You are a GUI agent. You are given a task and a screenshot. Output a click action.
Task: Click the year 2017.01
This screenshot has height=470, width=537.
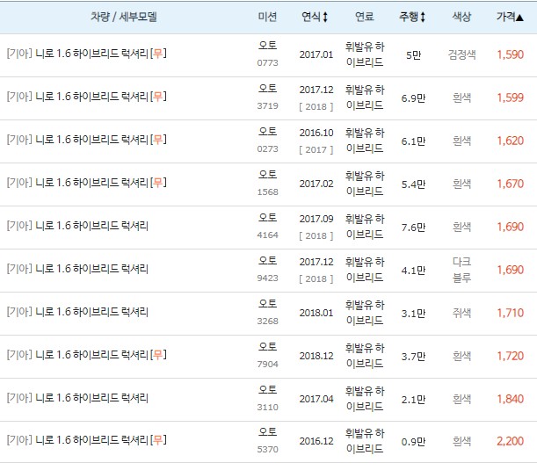pos(316,54)
